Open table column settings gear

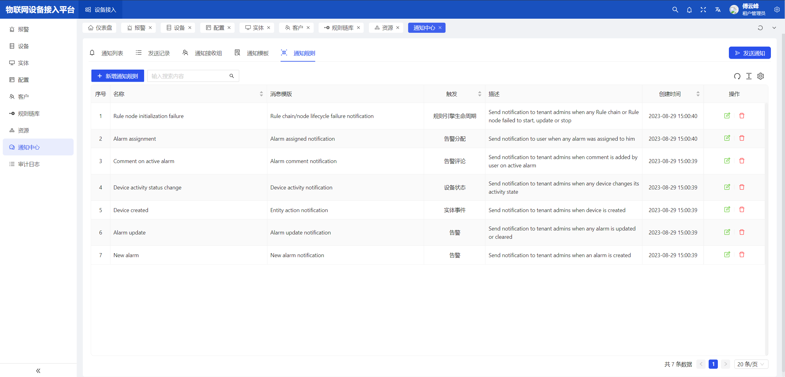point(760,76)
